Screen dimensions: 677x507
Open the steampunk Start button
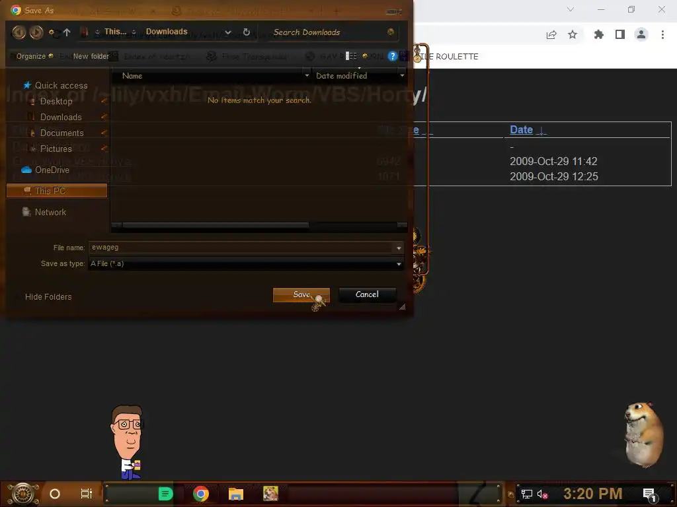[23, 494]
